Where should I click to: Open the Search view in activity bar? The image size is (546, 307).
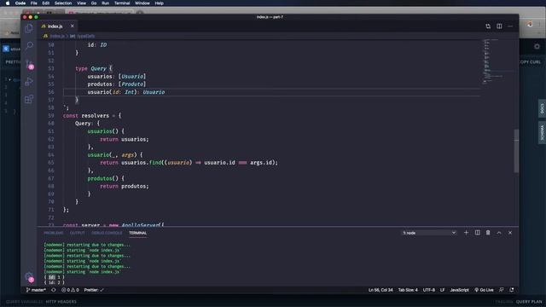click(x=29, y=45)
